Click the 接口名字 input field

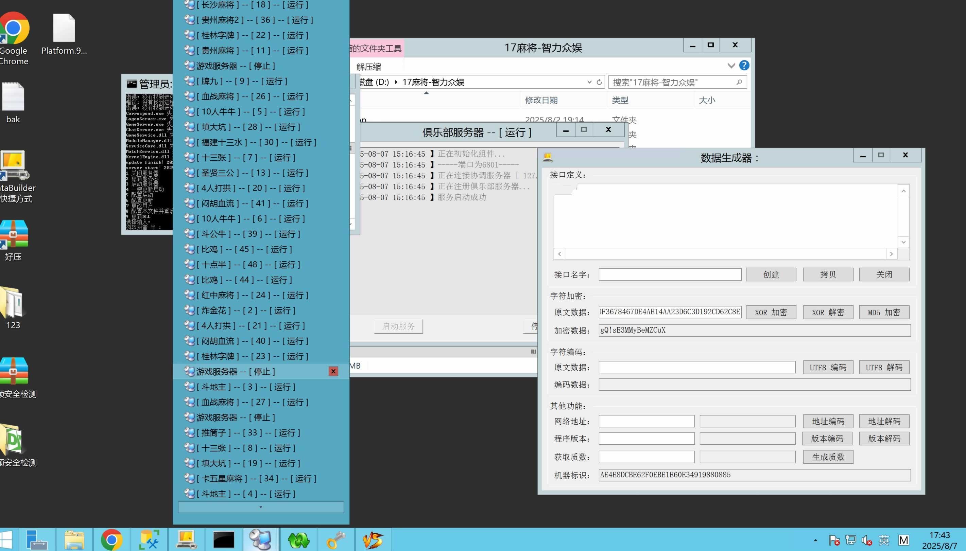point(670,274)
